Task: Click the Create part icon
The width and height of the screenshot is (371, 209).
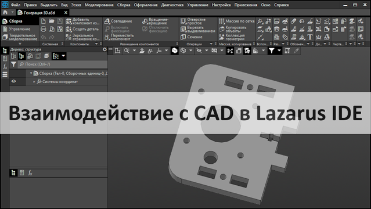Action: (x=69, y=29)
